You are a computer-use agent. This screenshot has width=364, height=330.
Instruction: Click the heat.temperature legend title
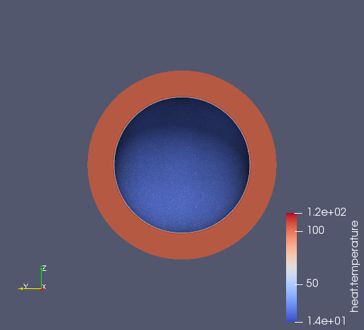pyautogui.click(x=354, y=266)
